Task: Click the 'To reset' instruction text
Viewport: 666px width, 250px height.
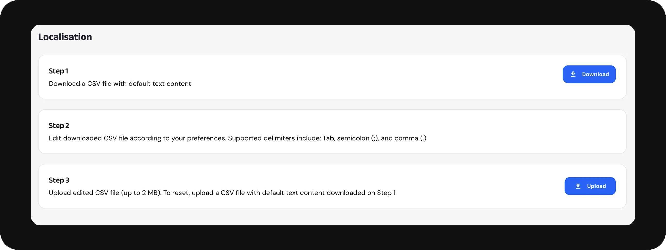Action: (177, 193)
